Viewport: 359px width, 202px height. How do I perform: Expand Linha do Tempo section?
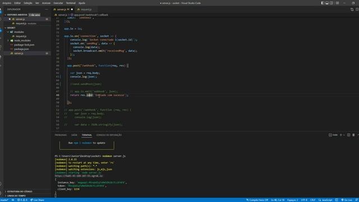coord(16,196)
